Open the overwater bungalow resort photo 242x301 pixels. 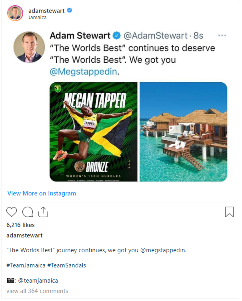click(183, 132)
